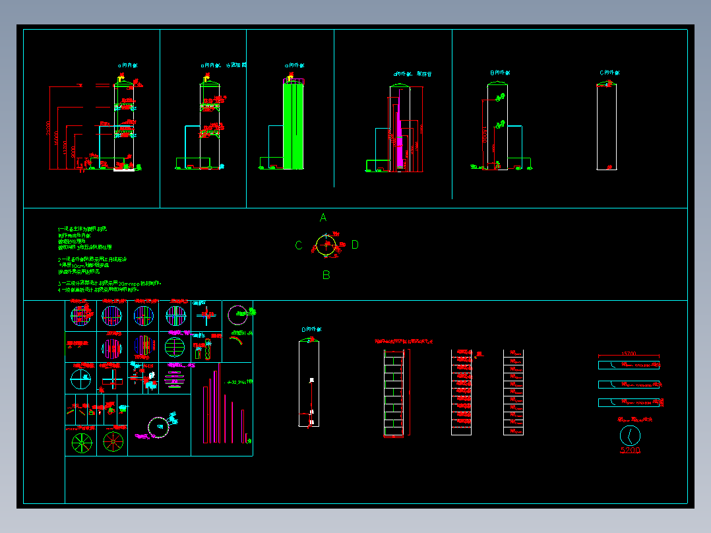Select the rightmost white ladder drawing

pyautogui.click(x=513, y=392)
